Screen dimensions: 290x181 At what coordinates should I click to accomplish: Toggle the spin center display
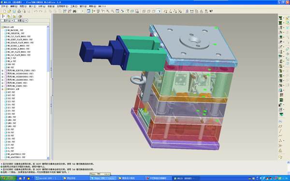coord(93,11)
